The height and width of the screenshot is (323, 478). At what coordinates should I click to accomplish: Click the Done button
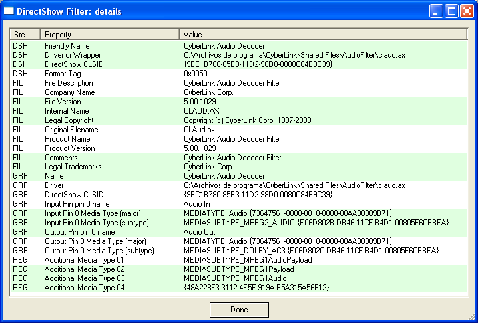(x=239, y=310)
